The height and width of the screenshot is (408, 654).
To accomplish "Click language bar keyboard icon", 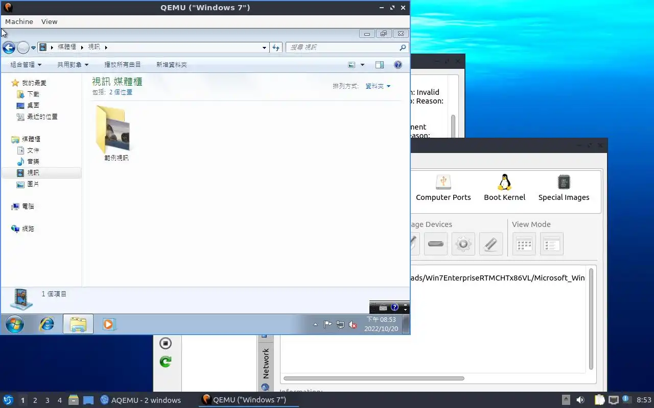I will pos(383,308).
